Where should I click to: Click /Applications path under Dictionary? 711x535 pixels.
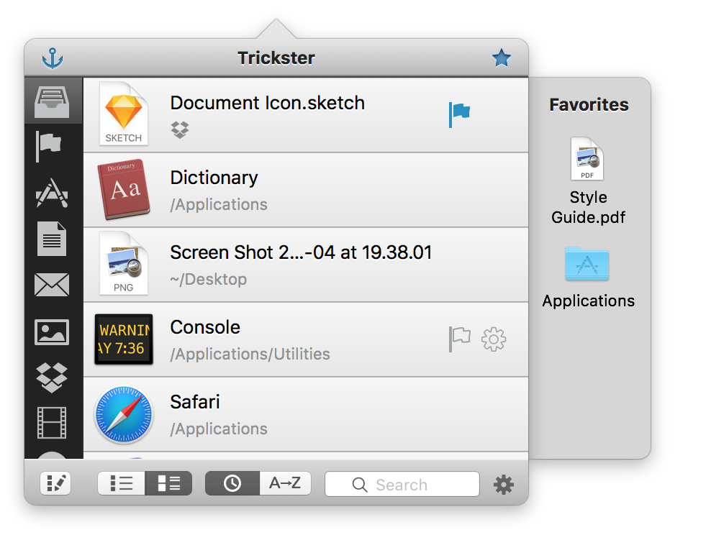pos(219,204)
